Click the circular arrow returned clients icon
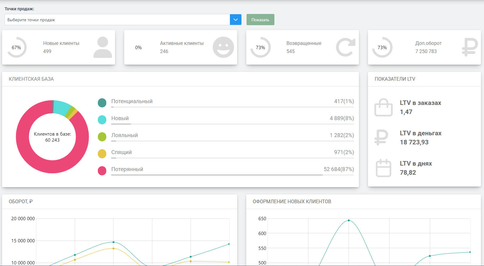484x266 pixels. click(346, 47)
